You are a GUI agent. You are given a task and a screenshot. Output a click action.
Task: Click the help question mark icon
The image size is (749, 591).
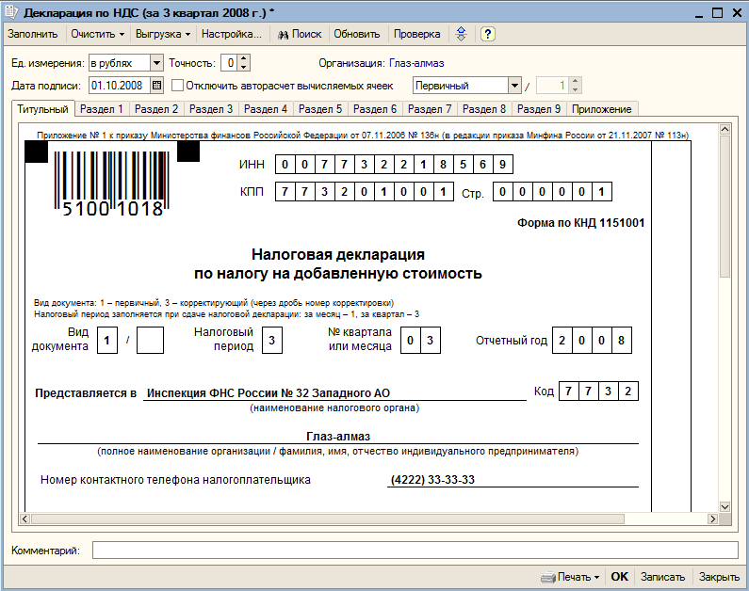487,34
